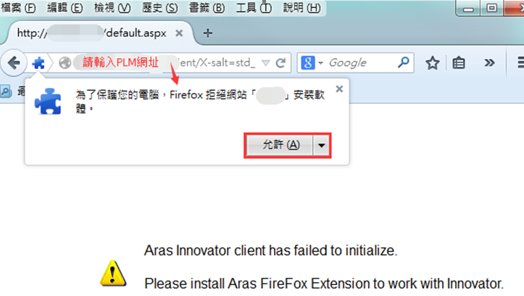The image size is (524, 296).
Task: Click the back navigation arrow
Action: tap(14, 63)
